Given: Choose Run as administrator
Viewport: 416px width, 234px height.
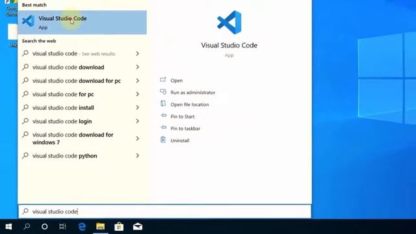Looking at the screenshot, I should (x=192, y=92).
